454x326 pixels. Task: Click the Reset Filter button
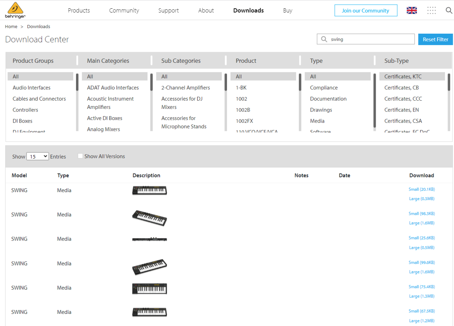pos(435,39)
